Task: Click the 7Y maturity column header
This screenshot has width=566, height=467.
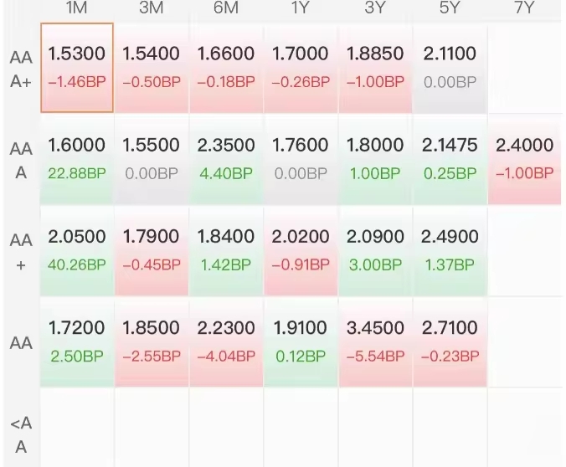Action: coord(524,8)
